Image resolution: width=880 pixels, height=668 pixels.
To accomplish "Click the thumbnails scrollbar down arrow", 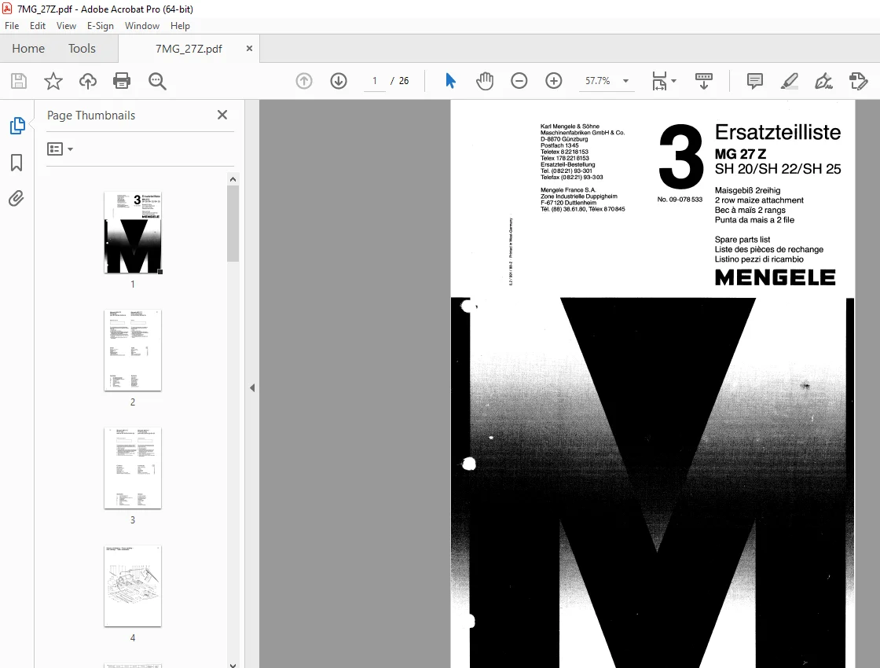I will [x=233, y=665].
